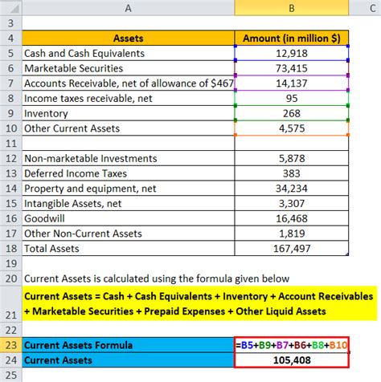Select 'Marketable Securities' cell
381x382 pixels.
128,68
